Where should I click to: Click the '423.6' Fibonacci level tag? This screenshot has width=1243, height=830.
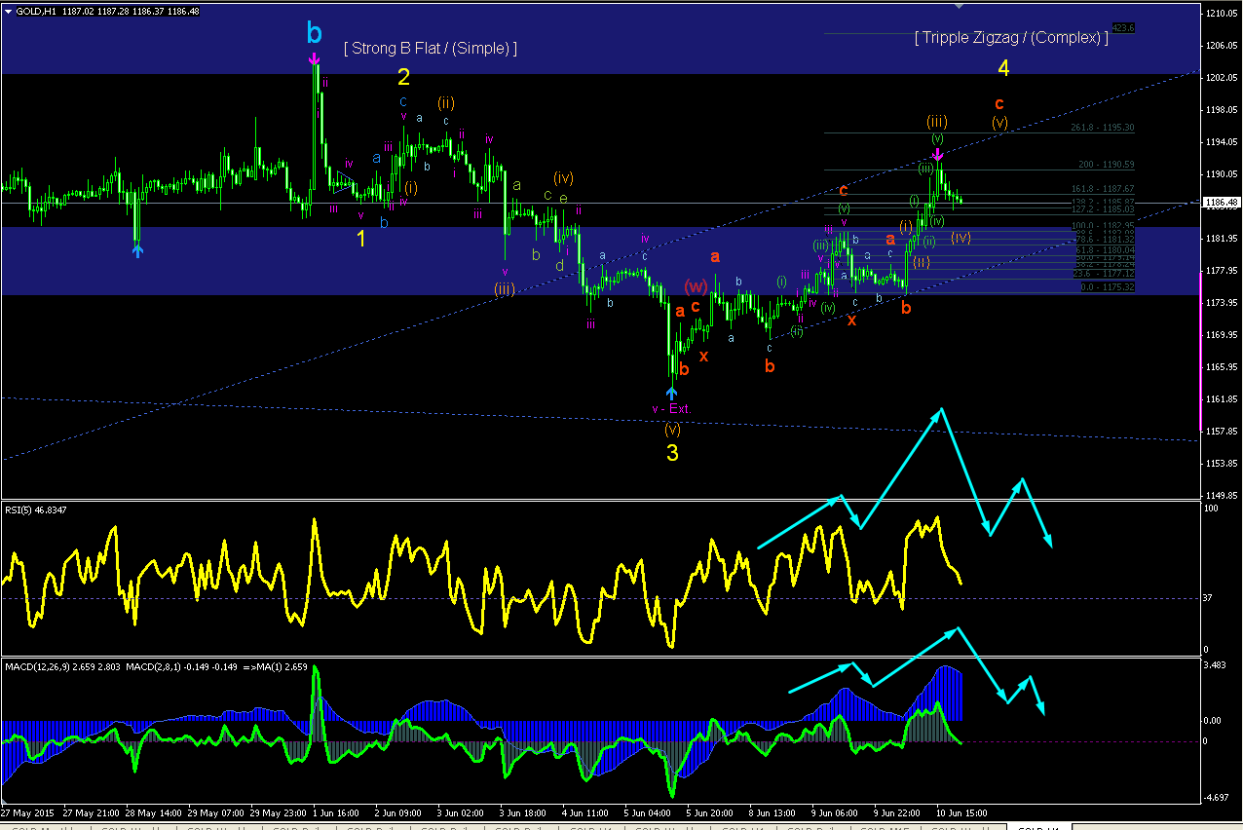[1123, 28]
